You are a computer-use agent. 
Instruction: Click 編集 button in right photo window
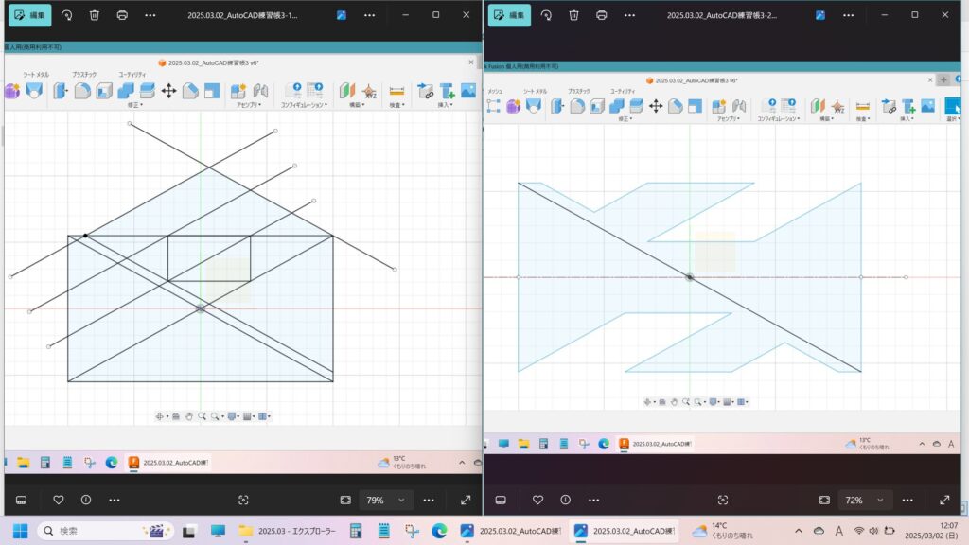click(508, 15)
